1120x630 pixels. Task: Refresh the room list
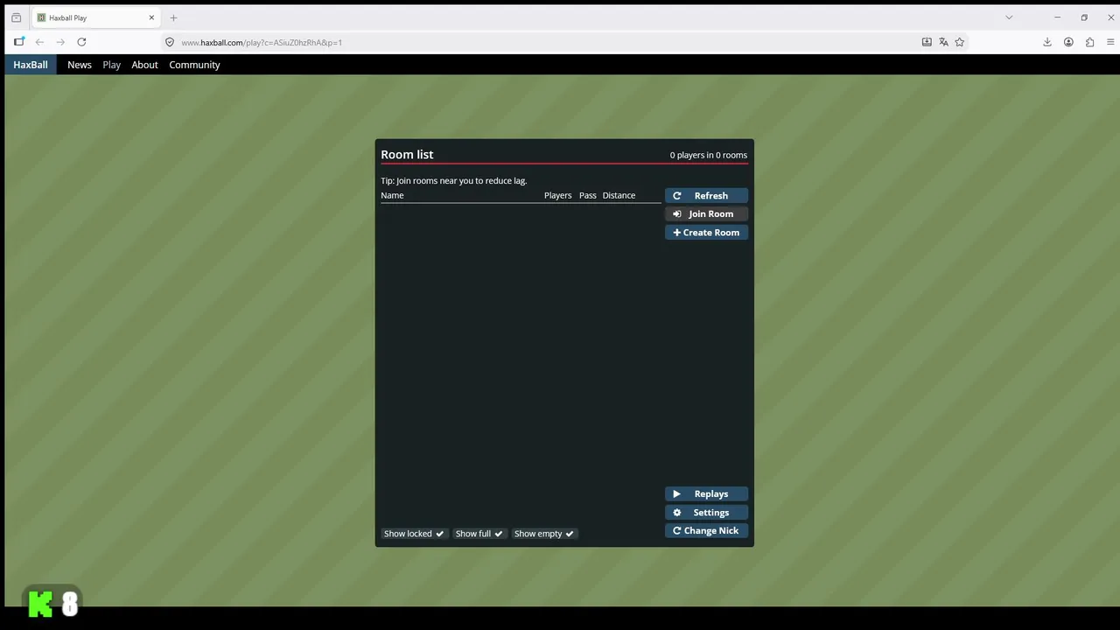706,196
